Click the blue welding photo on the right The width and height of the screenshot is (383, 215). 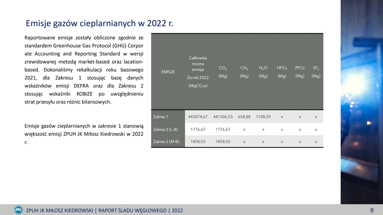pos(362,102)
